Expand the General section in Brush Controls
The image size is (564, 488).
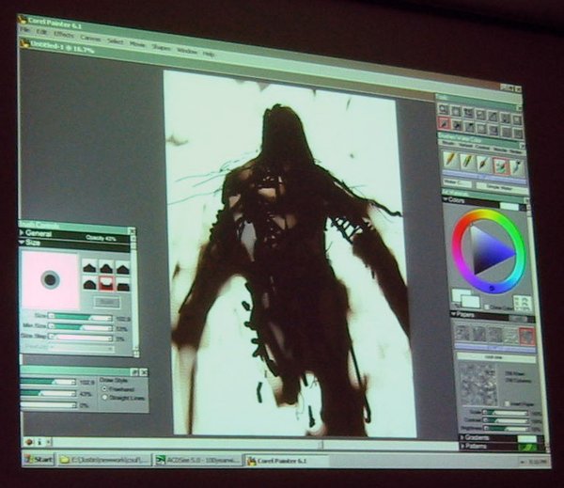23,231
